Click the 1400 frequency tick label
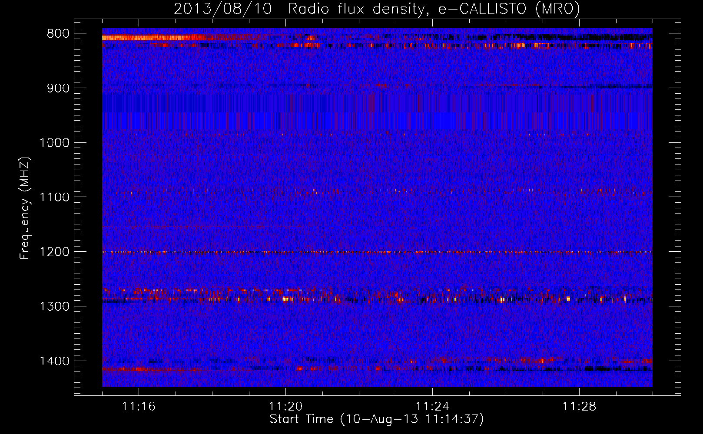This screenshot has height=434, width=703. tap(54, 361)
